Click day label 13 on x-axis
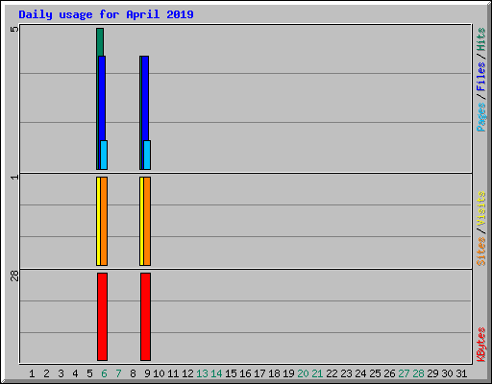The width and height of the screenshot is (492, 384). [202, 373]
